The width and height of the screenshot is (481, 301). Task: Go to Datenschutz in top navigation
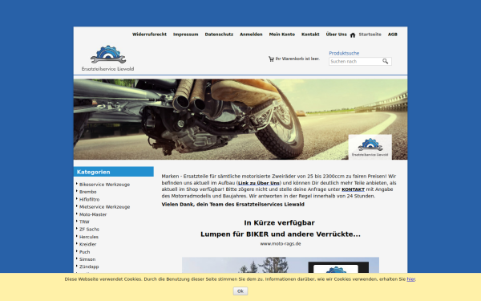click(219, 35)
